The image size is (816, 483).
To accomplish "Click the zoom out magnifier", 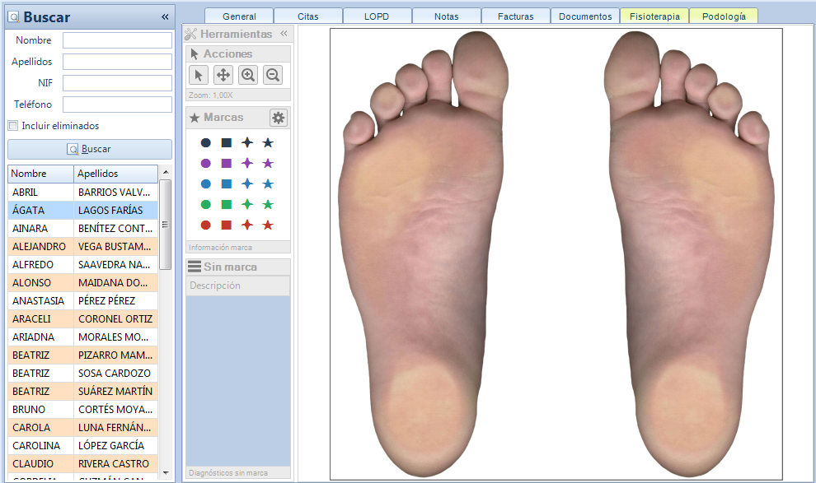I will tap(273, 75).
